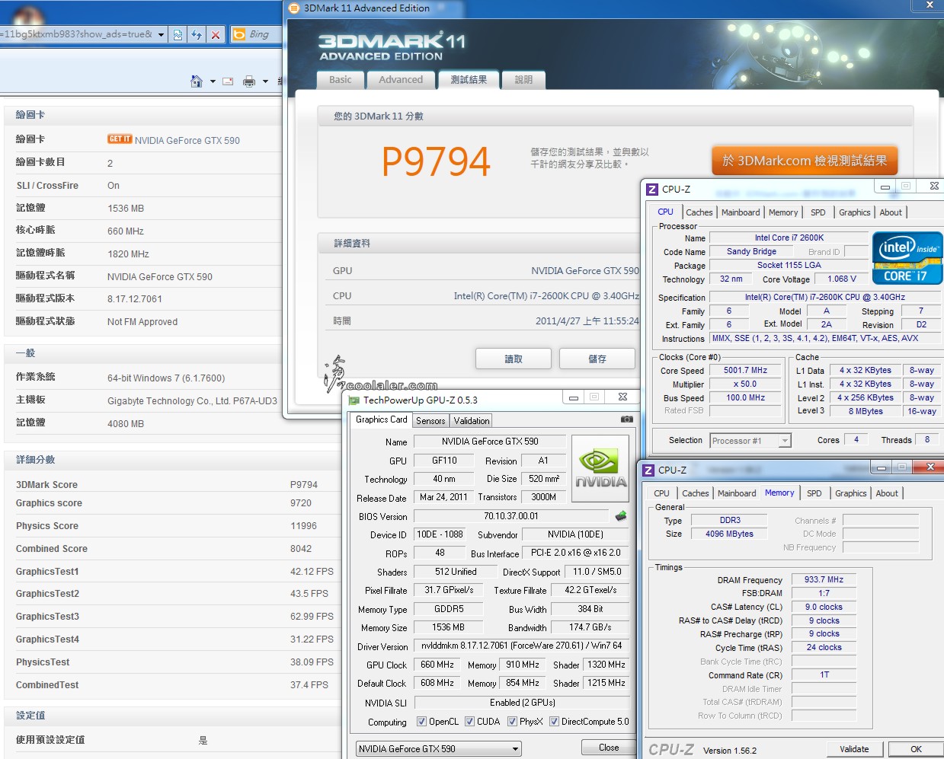Viewport: 944px width, 759px height.
Task: Click the Z icon of the CPU-Z memory window
Action: tap(648, 470)
